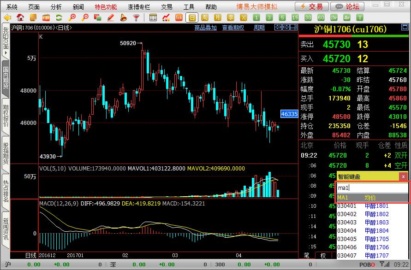Click the alert bell icon
411x270 pixels.
(x=124, y=18)
